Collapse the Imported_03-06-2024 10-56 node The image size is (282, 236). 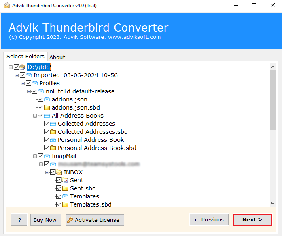(17, 75)
